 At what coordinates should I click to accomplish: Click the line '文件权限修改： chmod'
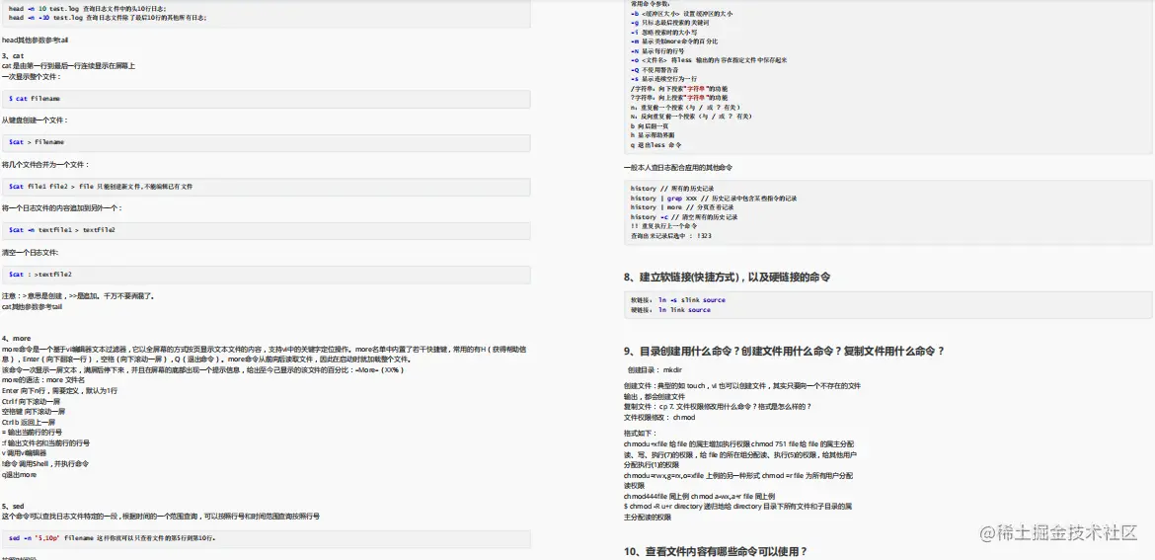(x=659, y=417)
